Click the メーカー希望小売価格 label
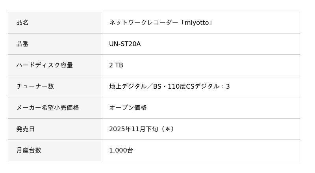This screenshot has height=173, width=315. [x=48, y=108]
